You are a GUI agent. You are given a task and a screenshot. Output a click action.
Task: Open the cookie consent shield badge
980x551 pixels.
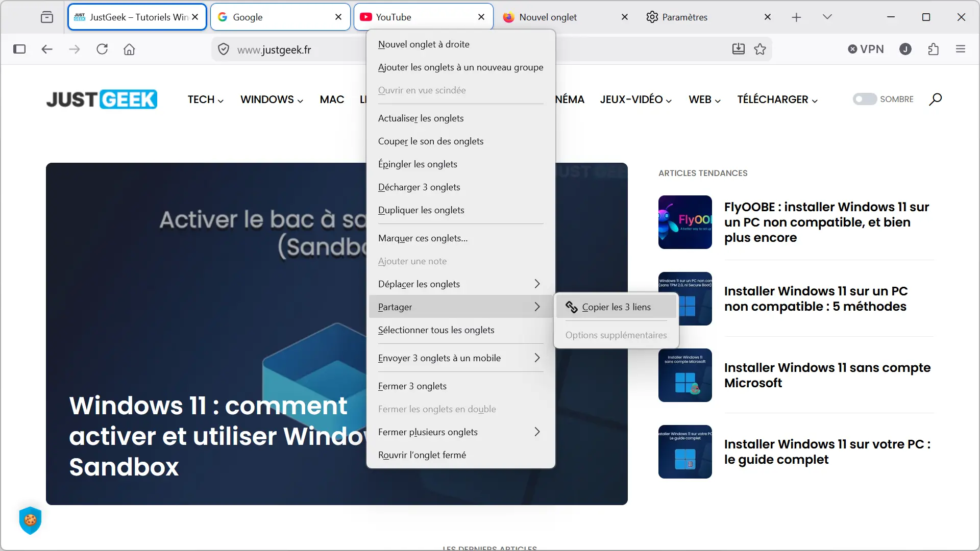pos(30,520)
